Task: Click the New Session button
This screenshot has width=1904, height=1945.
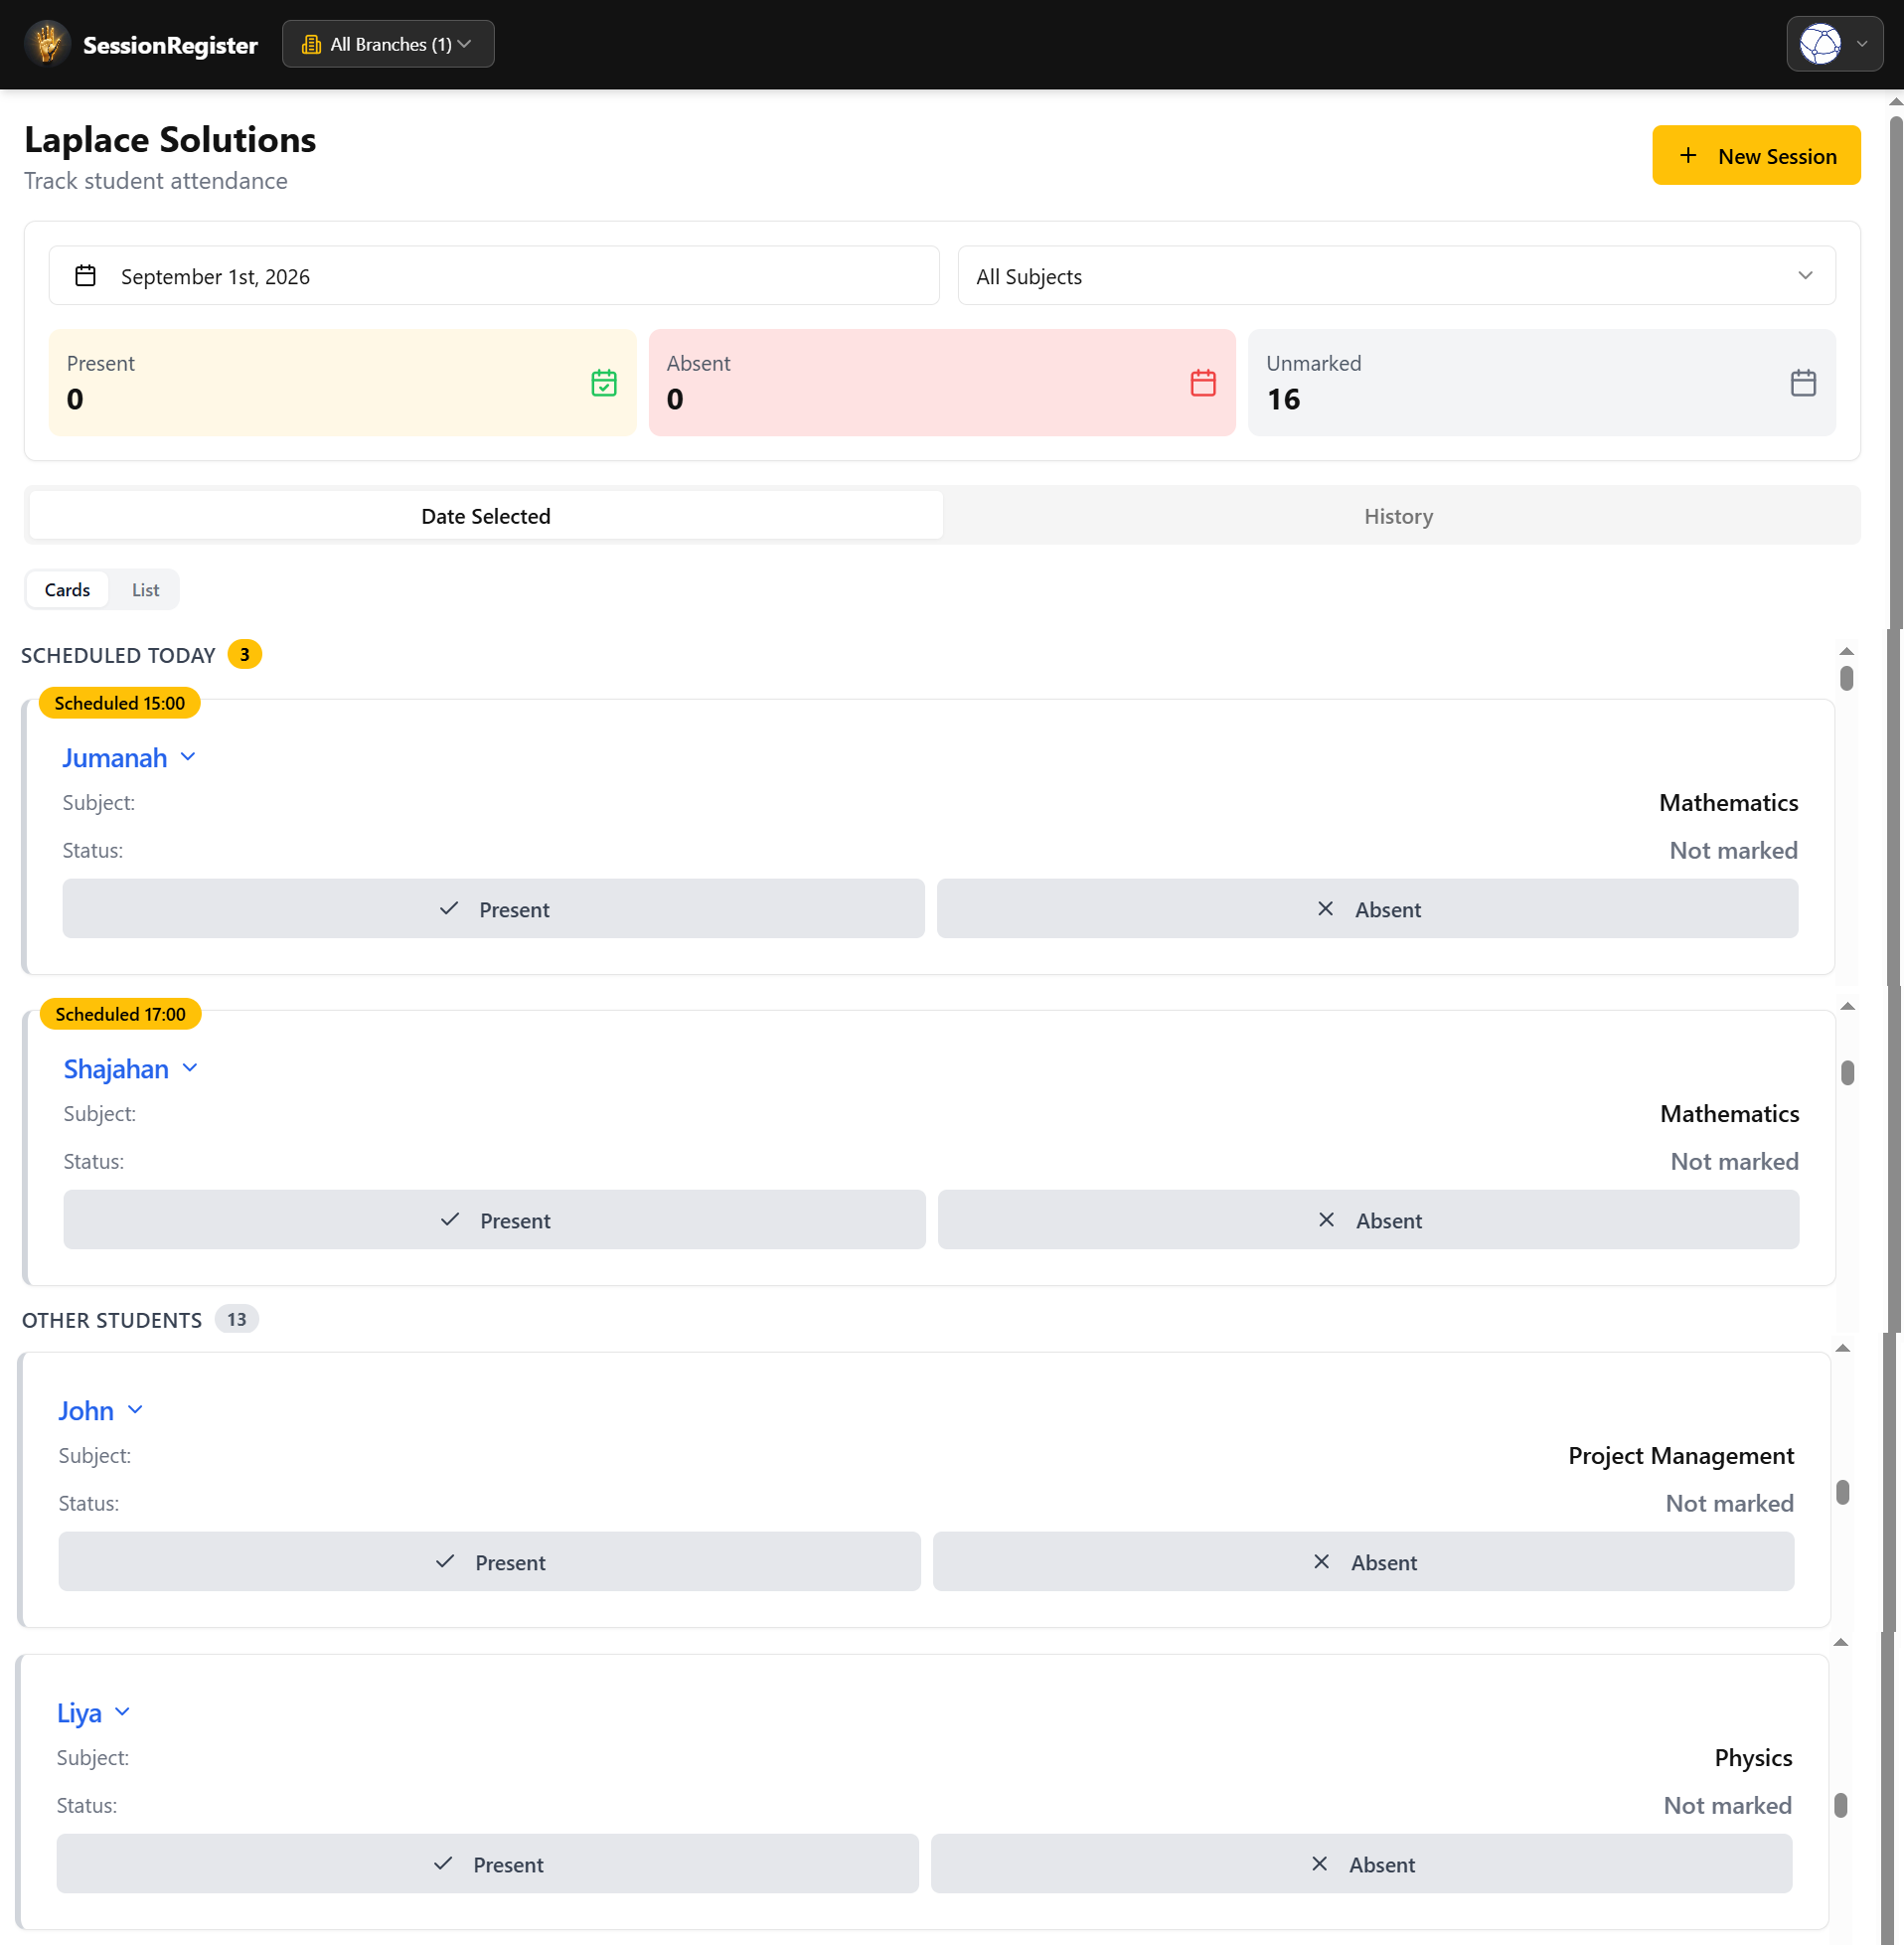Action: (1756, 156)
